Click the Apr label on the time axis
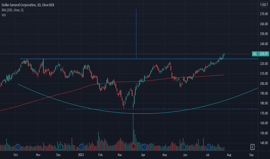Screen dimensions: 270x159 click(143, 155)
